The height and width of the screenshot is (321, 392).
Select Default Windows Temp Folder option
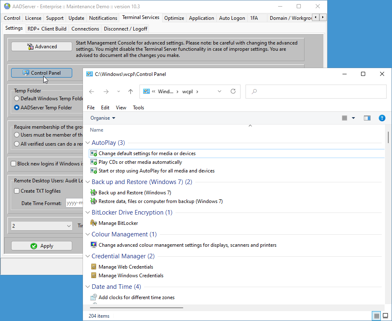pyautogui.click(x=17, y=99)
